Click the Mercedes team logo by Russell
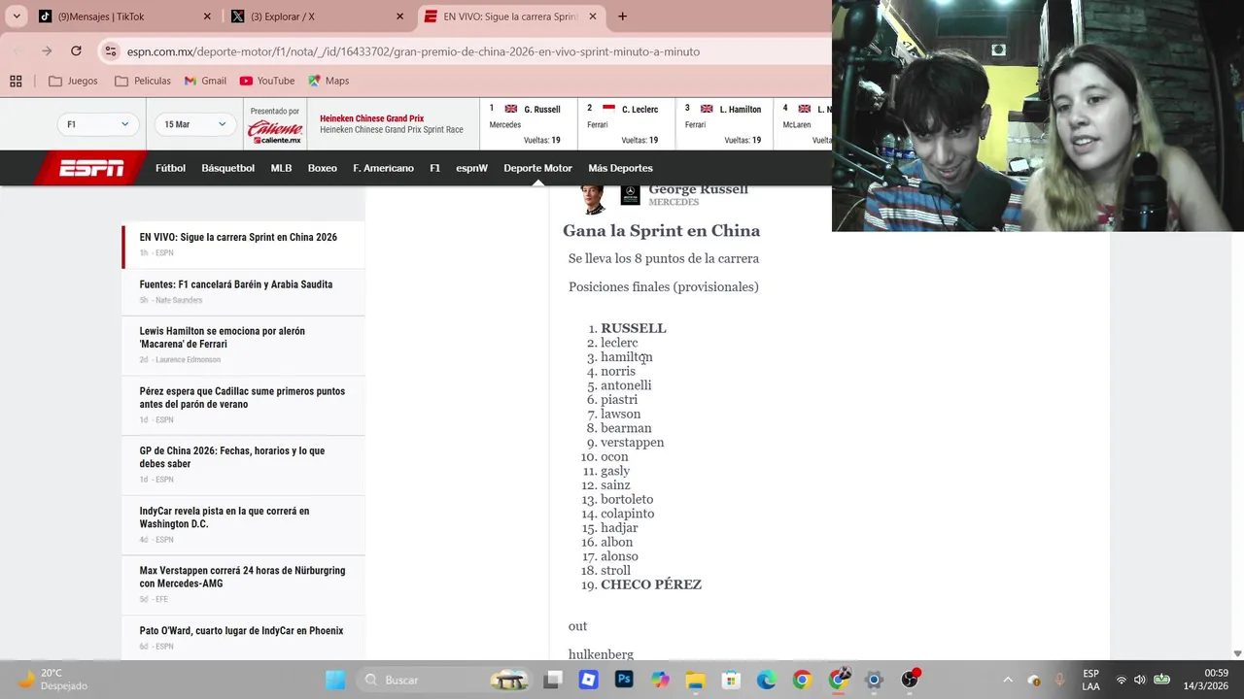Viewport: 1244px width, 699px height. pos(630,195)
